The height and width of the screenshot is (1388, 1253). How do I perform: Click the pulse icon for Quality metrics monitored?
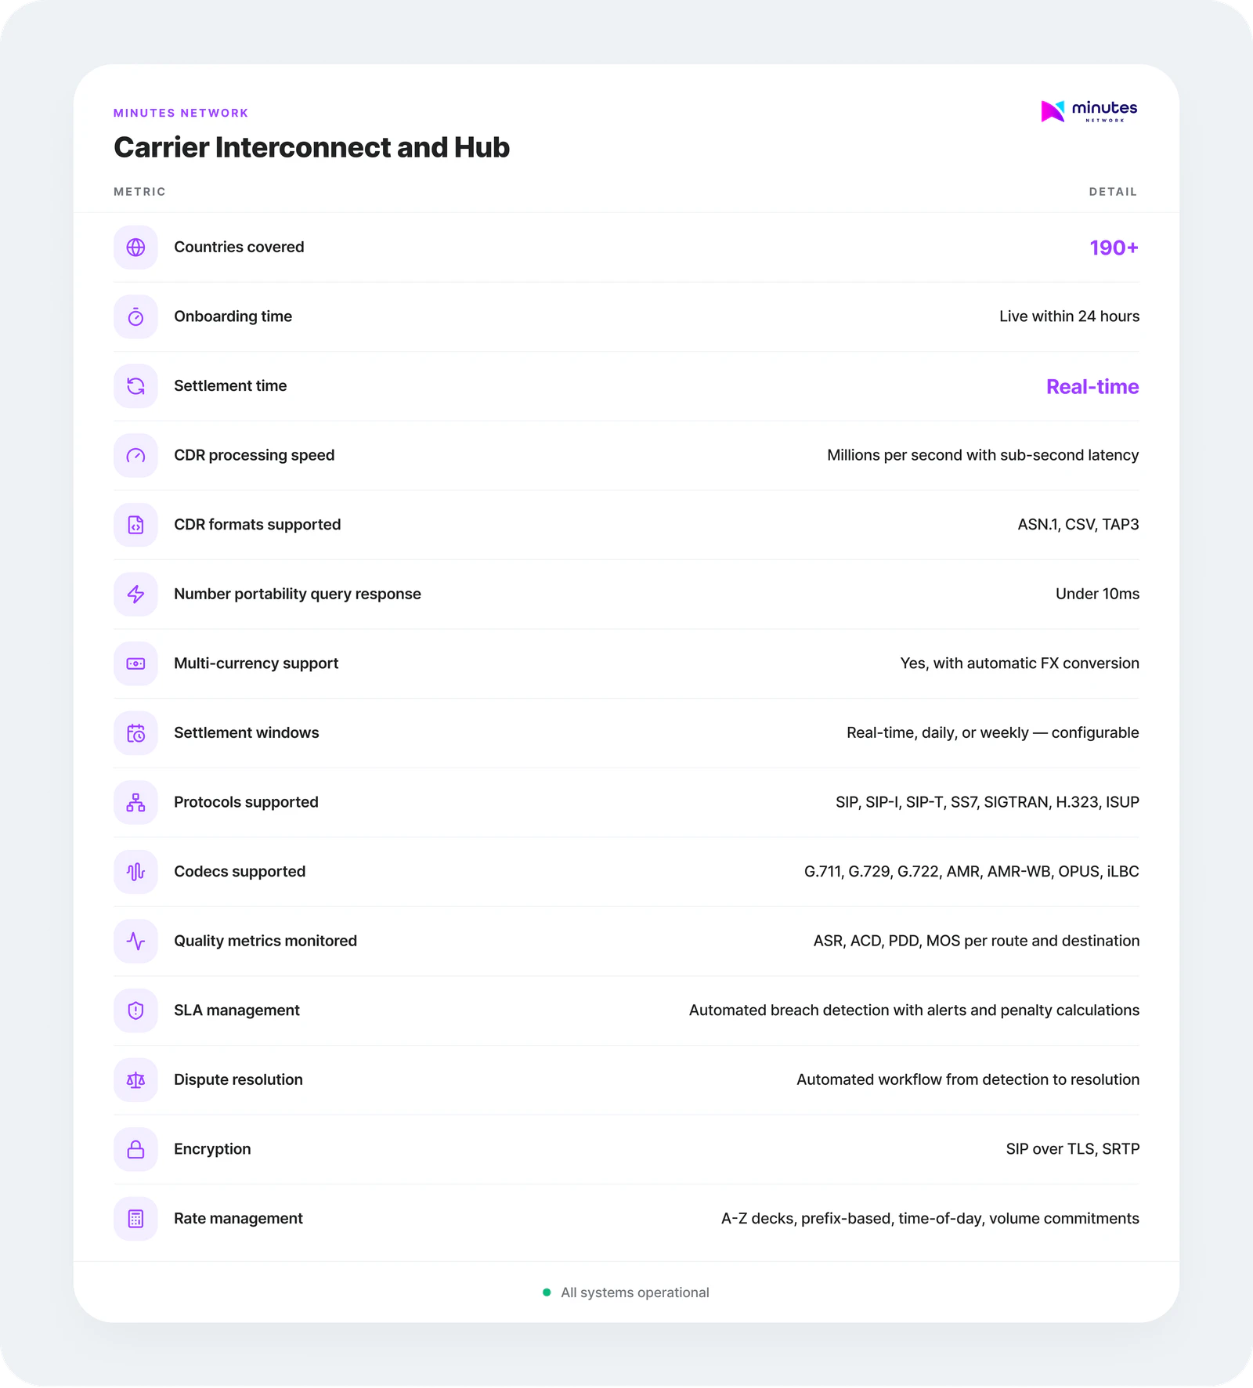[135, 941]
